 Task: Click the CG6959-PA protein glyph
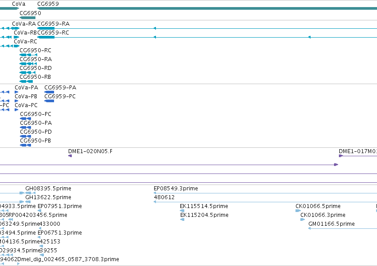[x=49, y=92]
